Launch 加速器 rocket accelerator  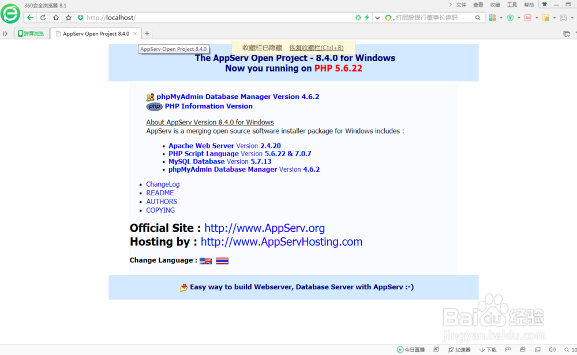(x=459, y=349)
